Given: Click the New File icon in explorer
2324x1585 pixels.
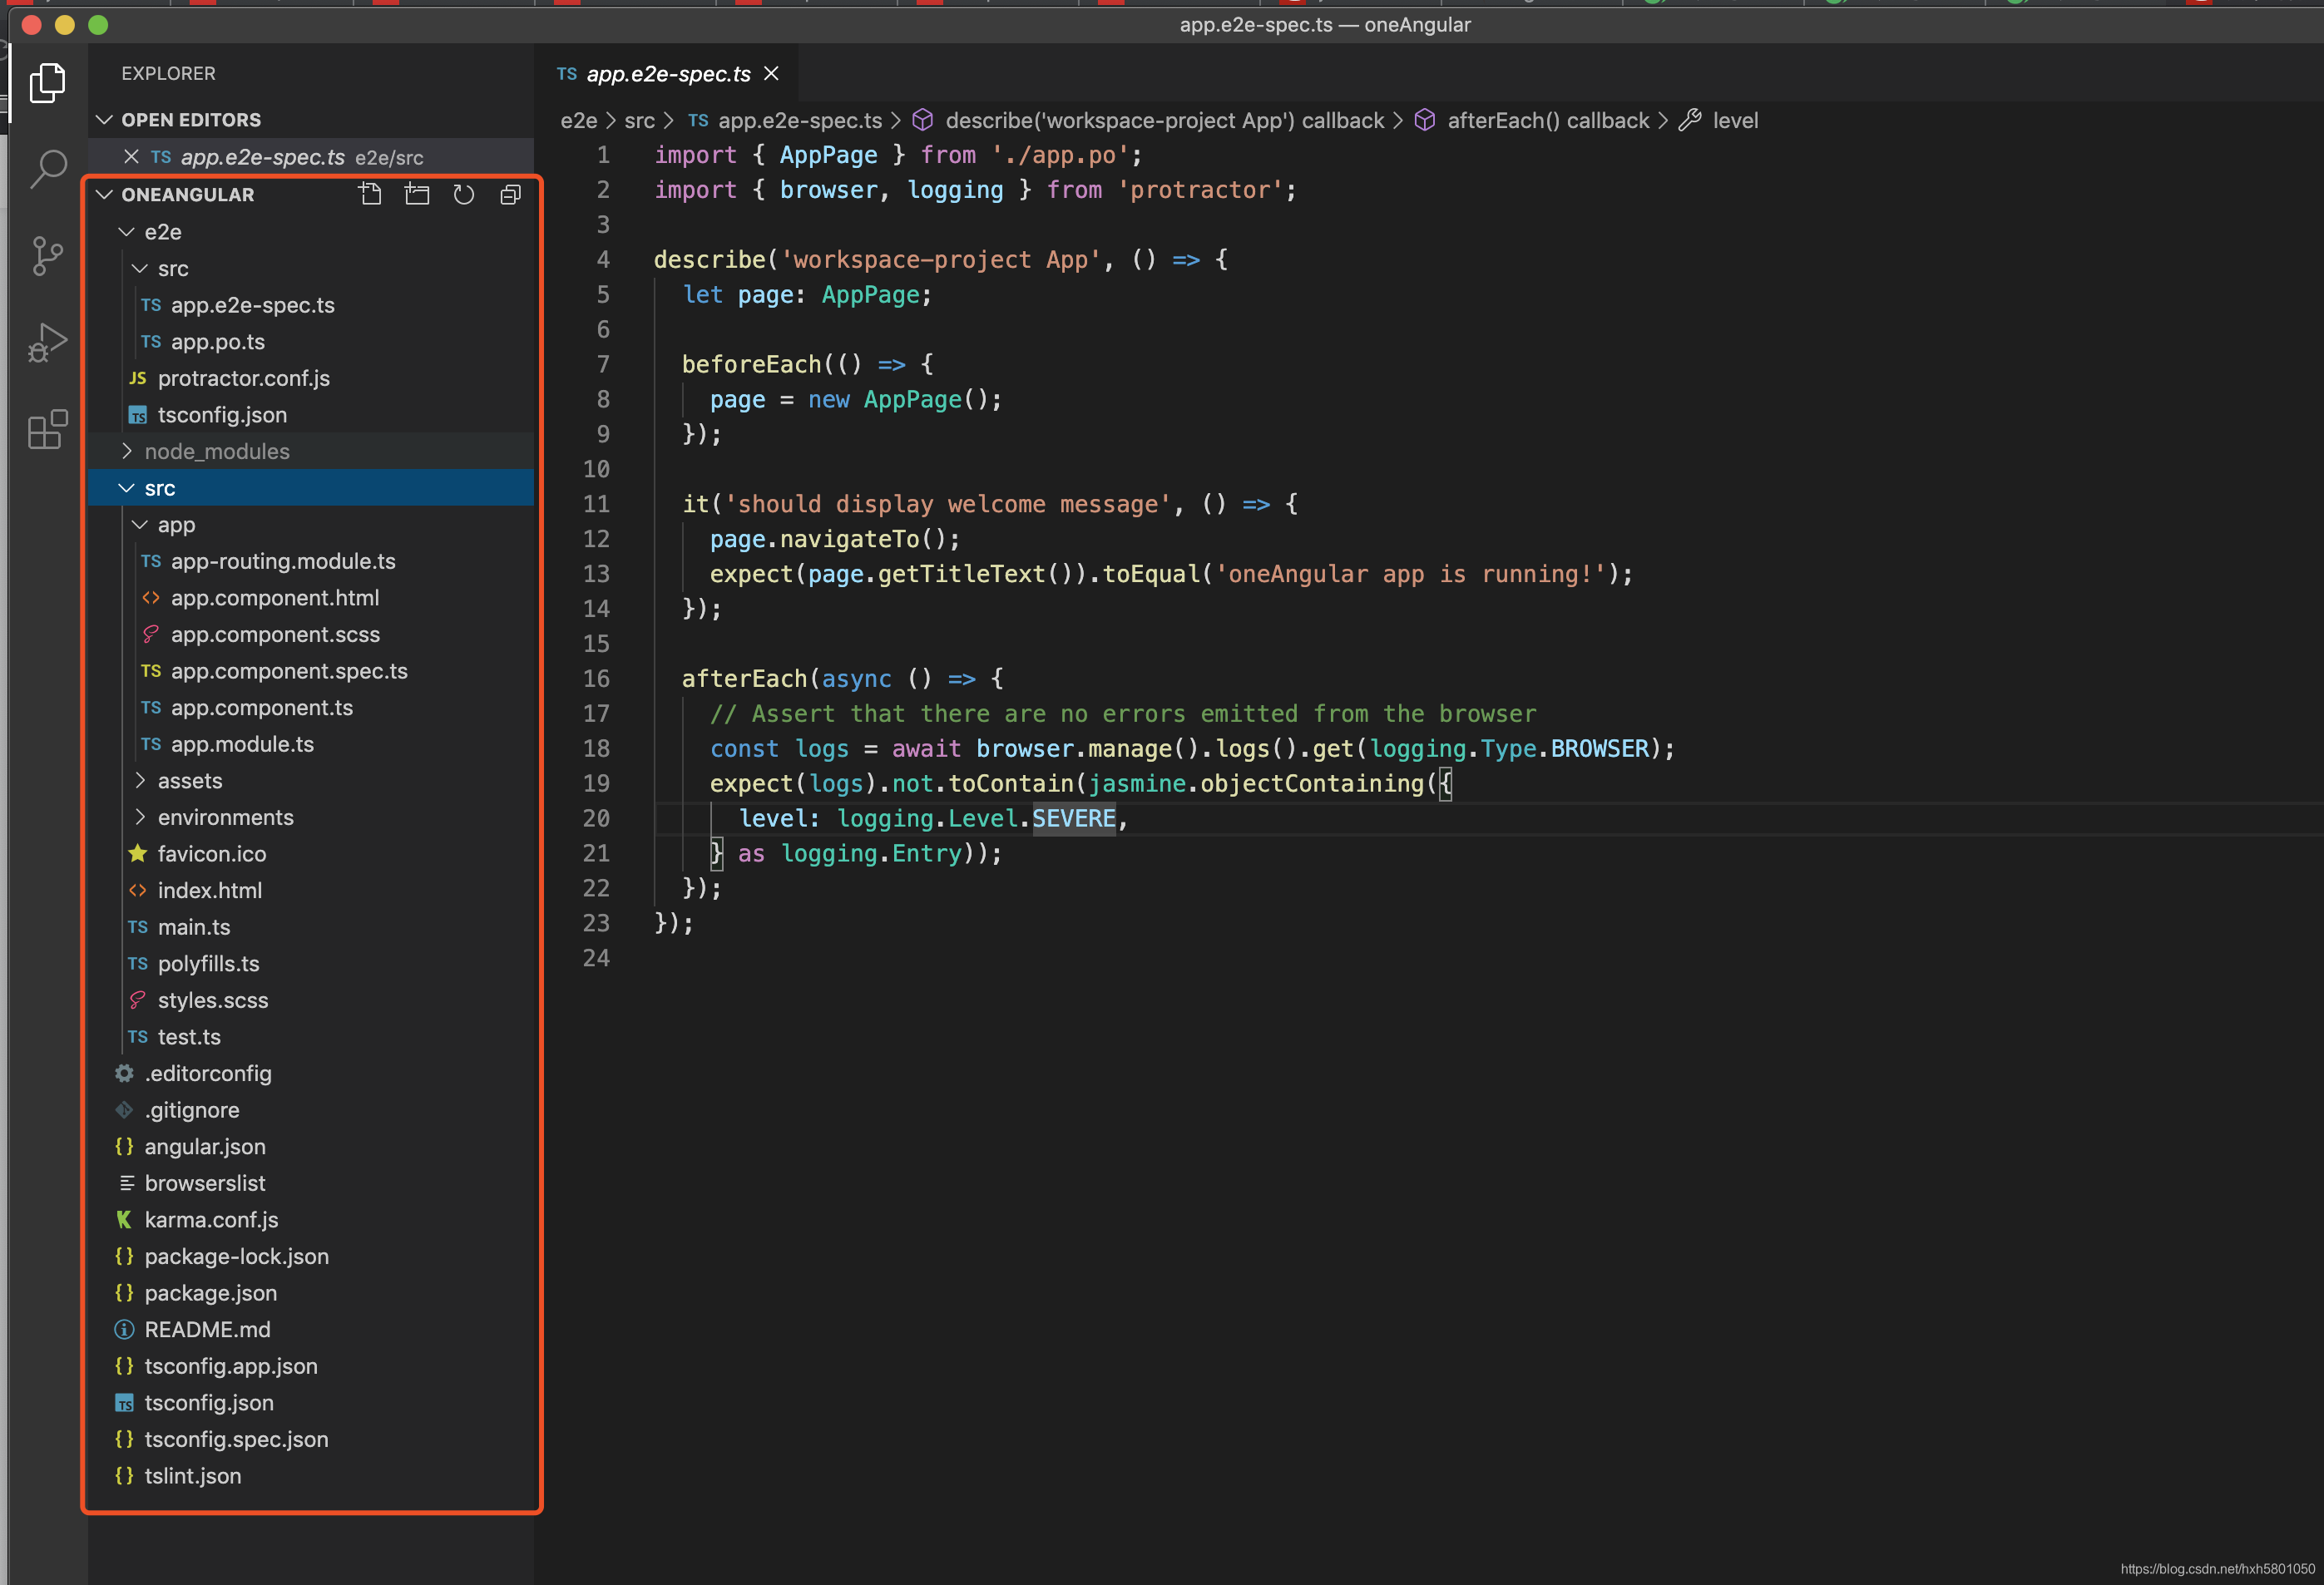Looking at the screenshot, I should [x=370, y=194].
